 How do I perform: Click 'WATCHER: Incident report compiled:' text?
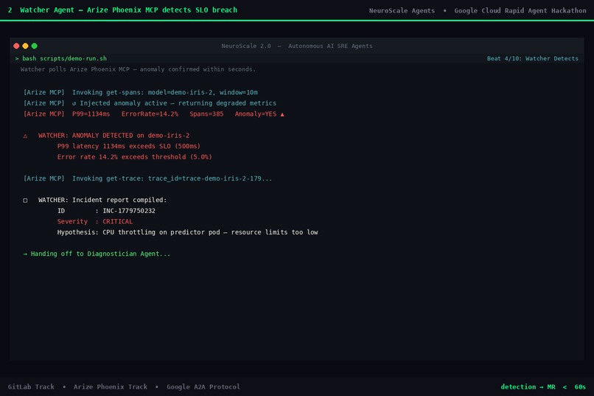pos(102,200)
